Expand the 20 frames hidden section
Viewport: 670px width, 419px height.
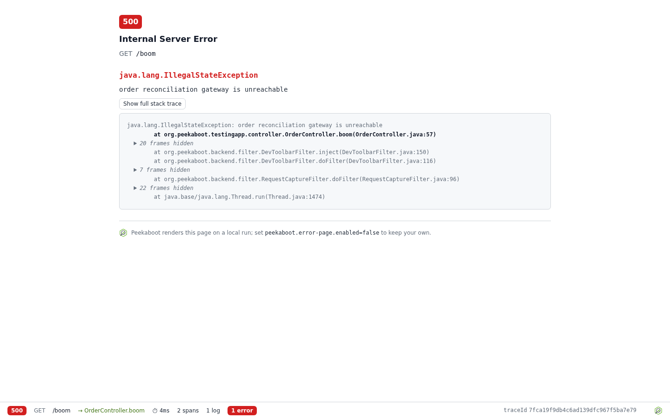tap(163, 143)
